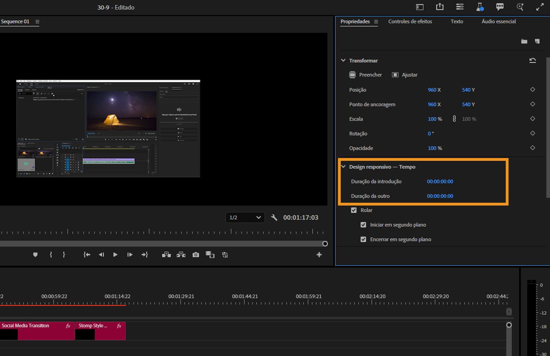This screenshot has height=356, width=550.
Task: Switch to the Controles de efeitos tab
Action: pos(410,22)
